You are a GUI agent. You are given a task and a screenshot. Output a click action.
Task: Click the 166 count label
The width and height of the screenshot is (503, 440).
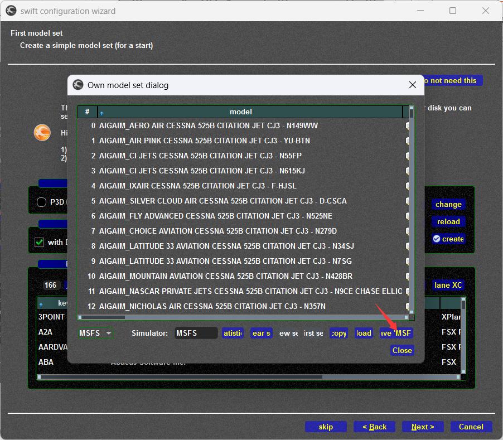50,285
